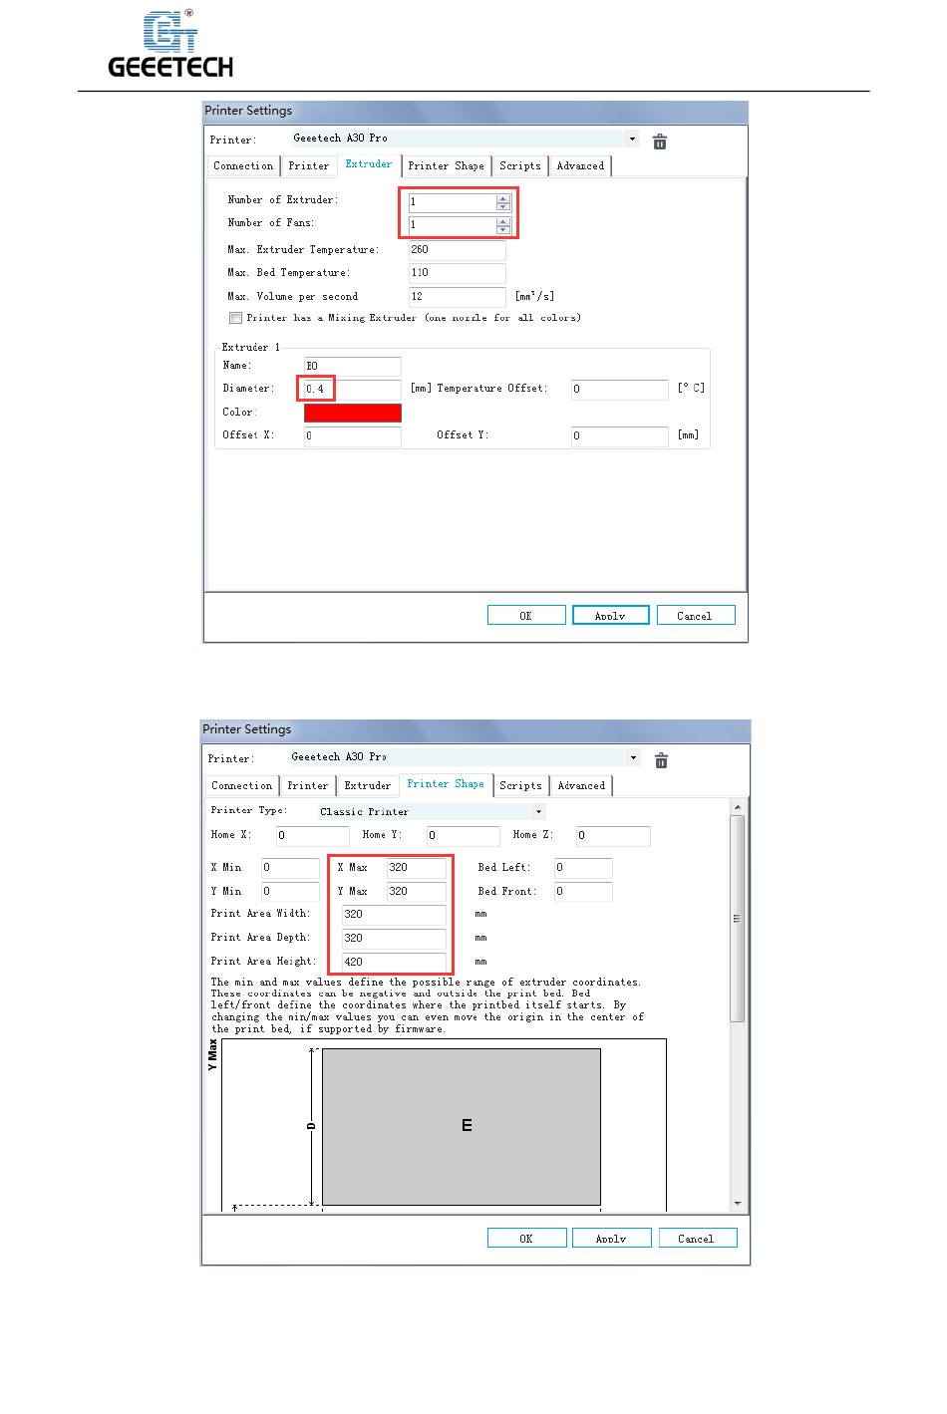Switch to Connection tab in Extruder dialog
Image resolution: width=947 pixels, height=1414 pixels.
243,166
